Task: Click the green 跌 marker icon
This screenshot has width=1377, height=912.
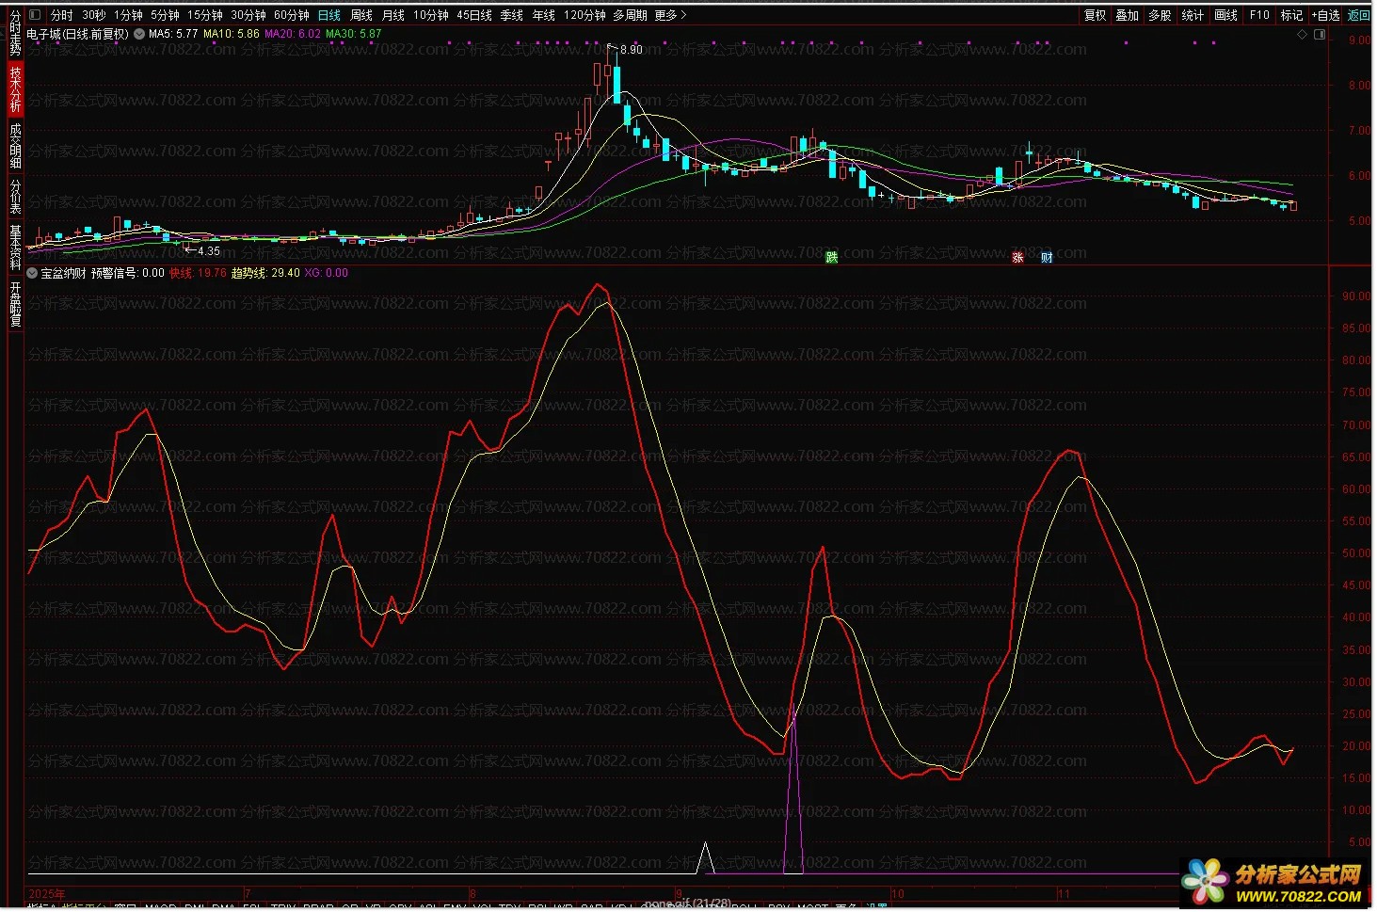Action: (x=831, y=257)
